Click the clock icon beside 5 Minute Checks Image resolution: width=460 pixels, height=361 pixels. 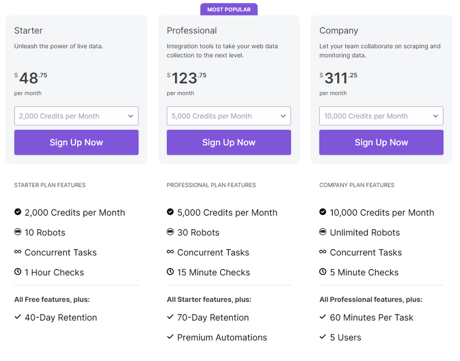323,272
